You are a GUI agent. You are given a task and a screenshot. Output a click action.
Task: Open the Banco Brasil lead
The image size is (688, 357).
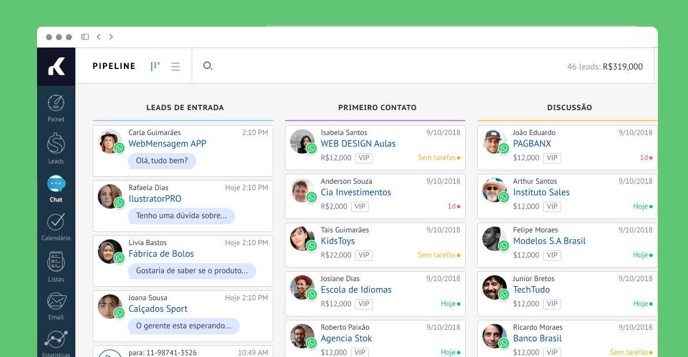[x=537, y=338]
